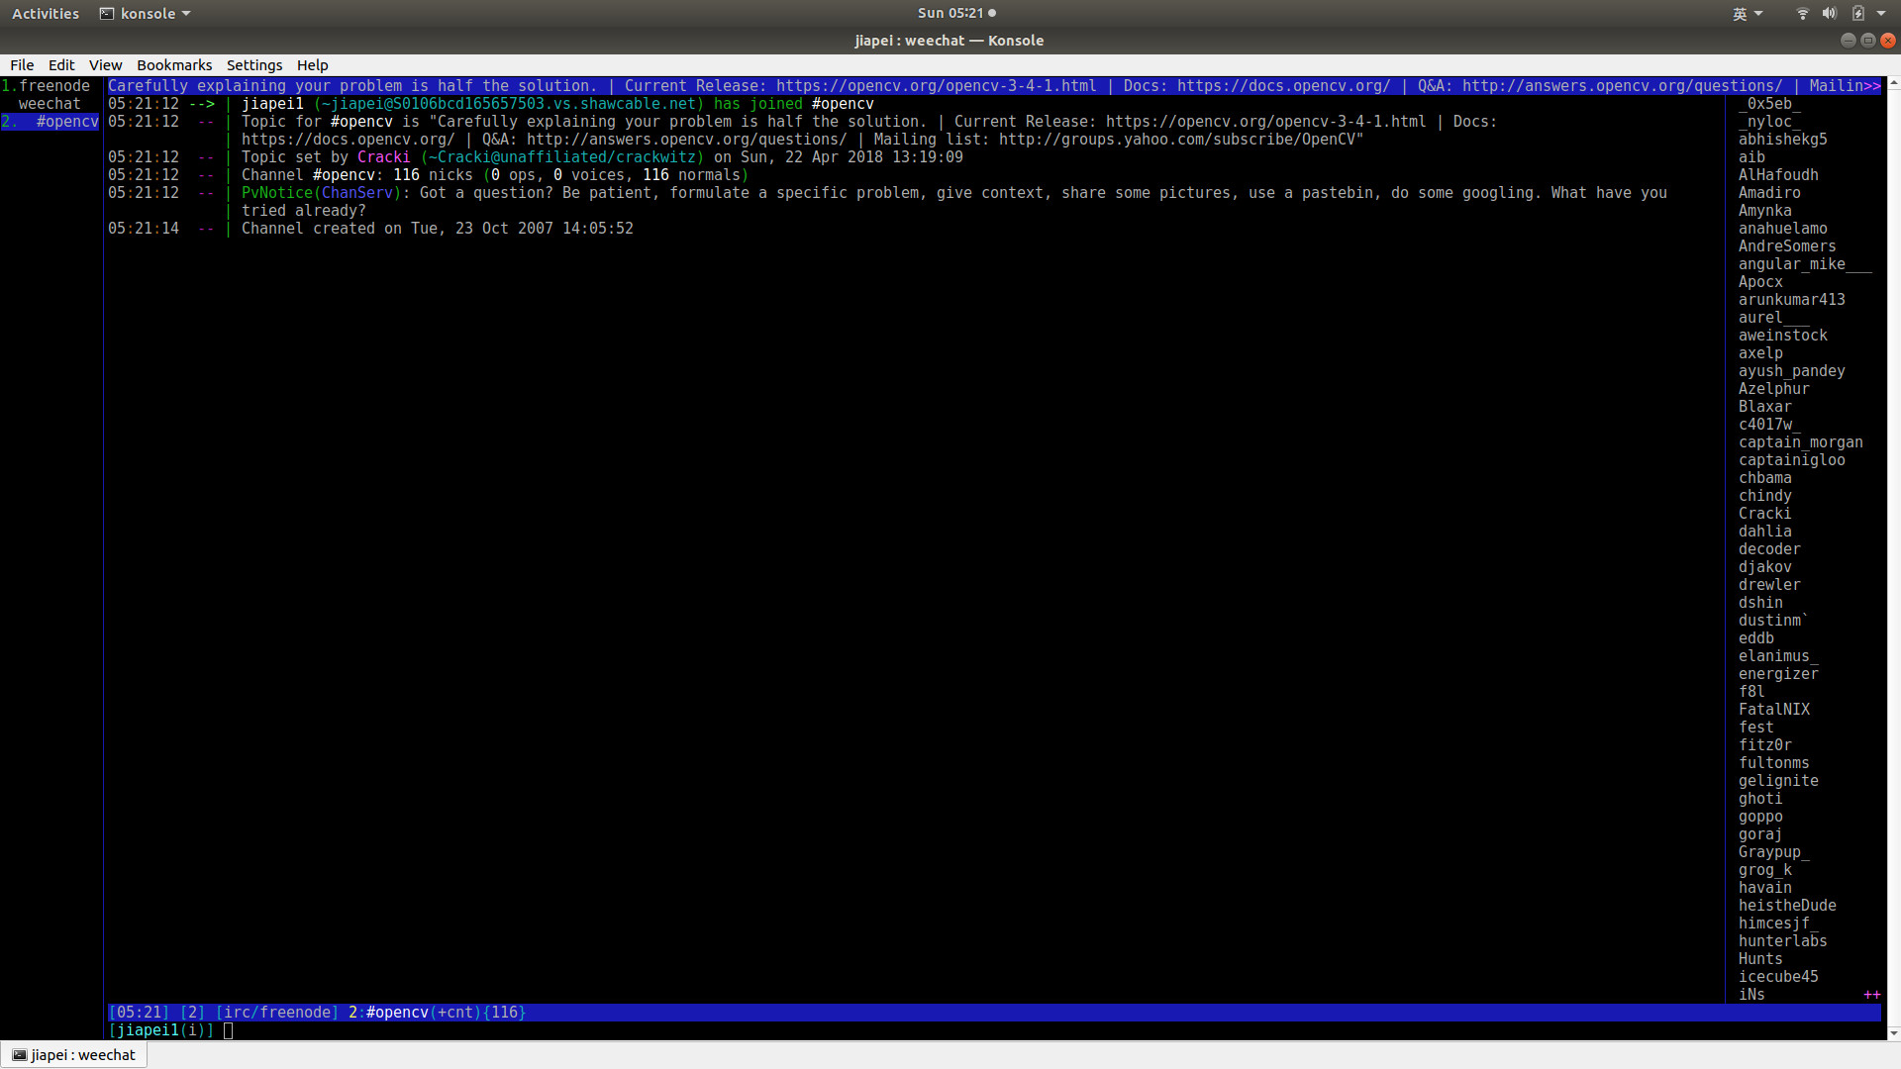This screenshot has height=1069, width=1901.
Task: Click the '++' nicklist overflow marker
Action: pos(1871,995)
